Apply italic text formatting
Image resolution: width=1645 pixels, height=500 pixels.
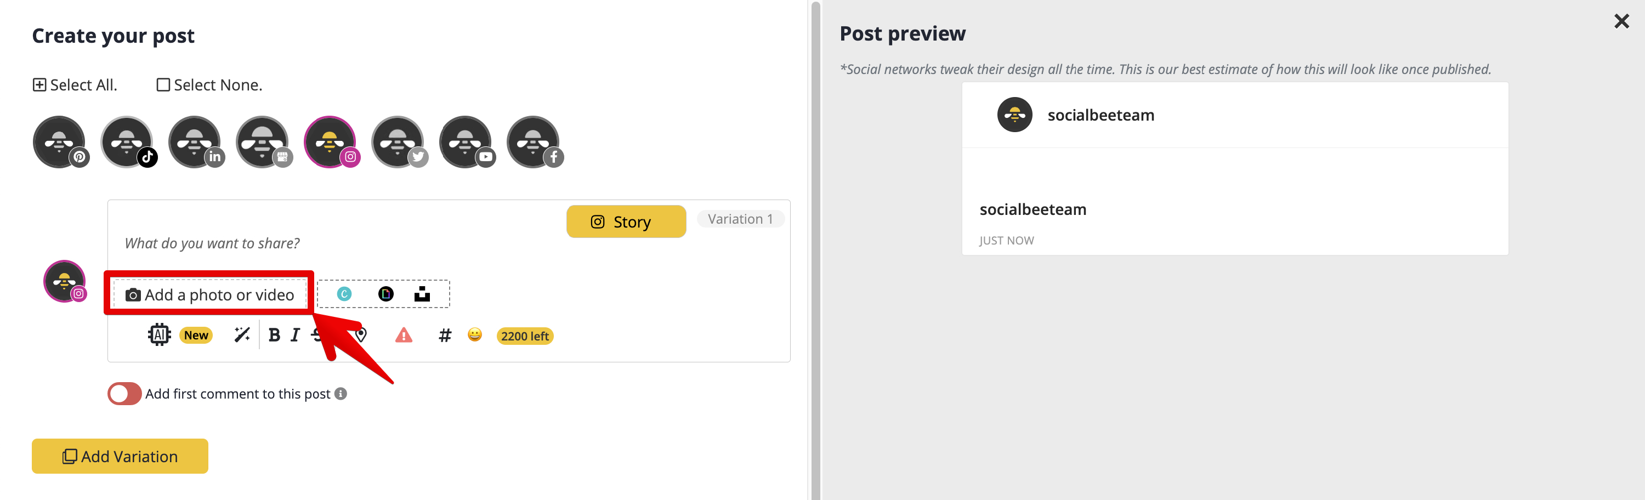(295, 335)
